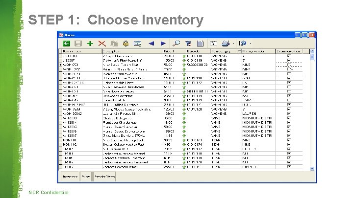Click green up arrow in 210.00 price row

(x=184, y=56)
